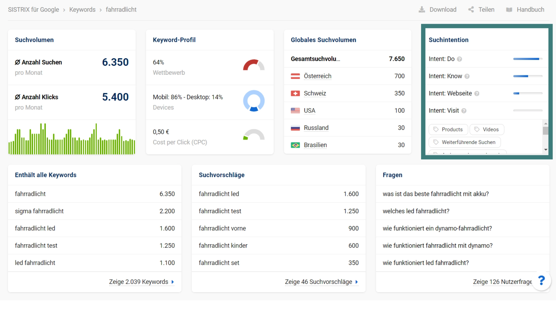Image resolution: width=556 pixels, height=313 pixels.
Task: Click the Products tag icon in Suchintention
Action: pyautogui.click(x=436, y=129)
